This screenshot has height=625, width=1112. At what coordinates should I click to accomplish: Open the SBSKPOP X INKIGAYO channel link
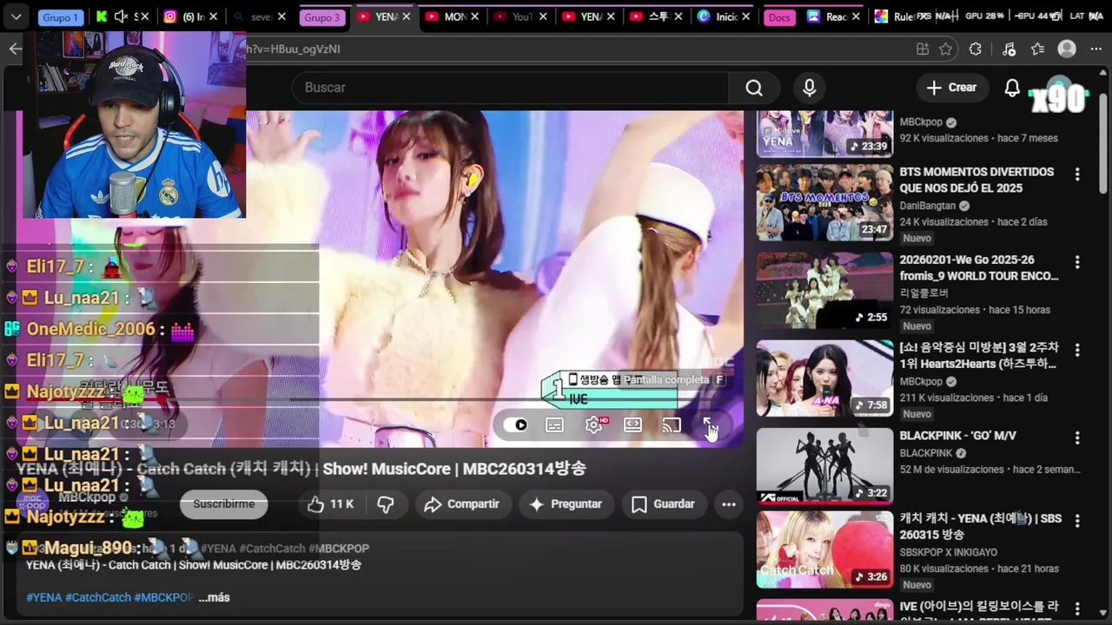tap(949, 552)
